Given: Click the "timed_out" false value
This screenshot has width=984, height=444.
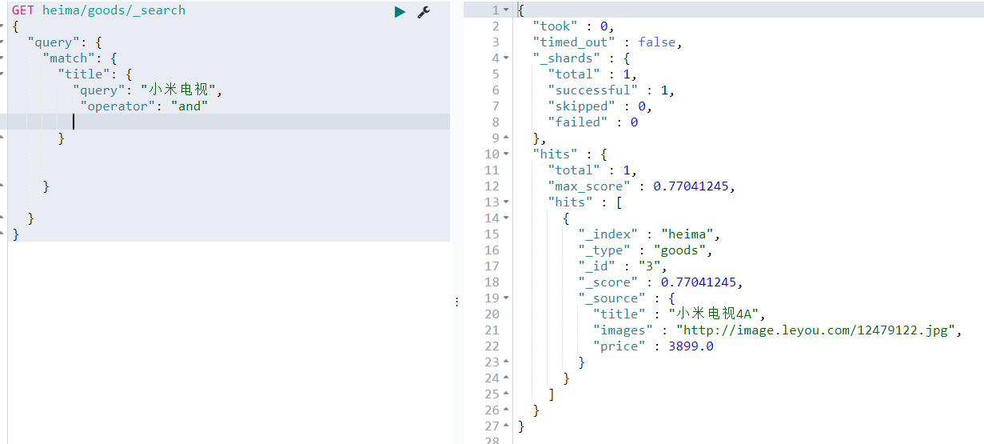Looking at the screenshot, I should pos(657,42).
